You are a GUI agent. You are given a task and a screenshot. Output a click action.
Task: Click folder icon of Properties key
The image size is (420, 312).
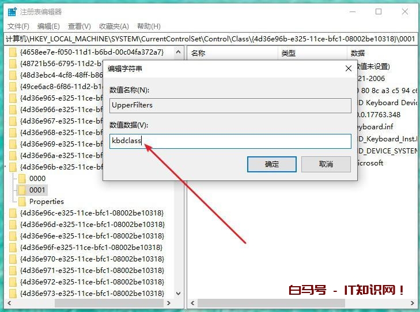[22, 202]
